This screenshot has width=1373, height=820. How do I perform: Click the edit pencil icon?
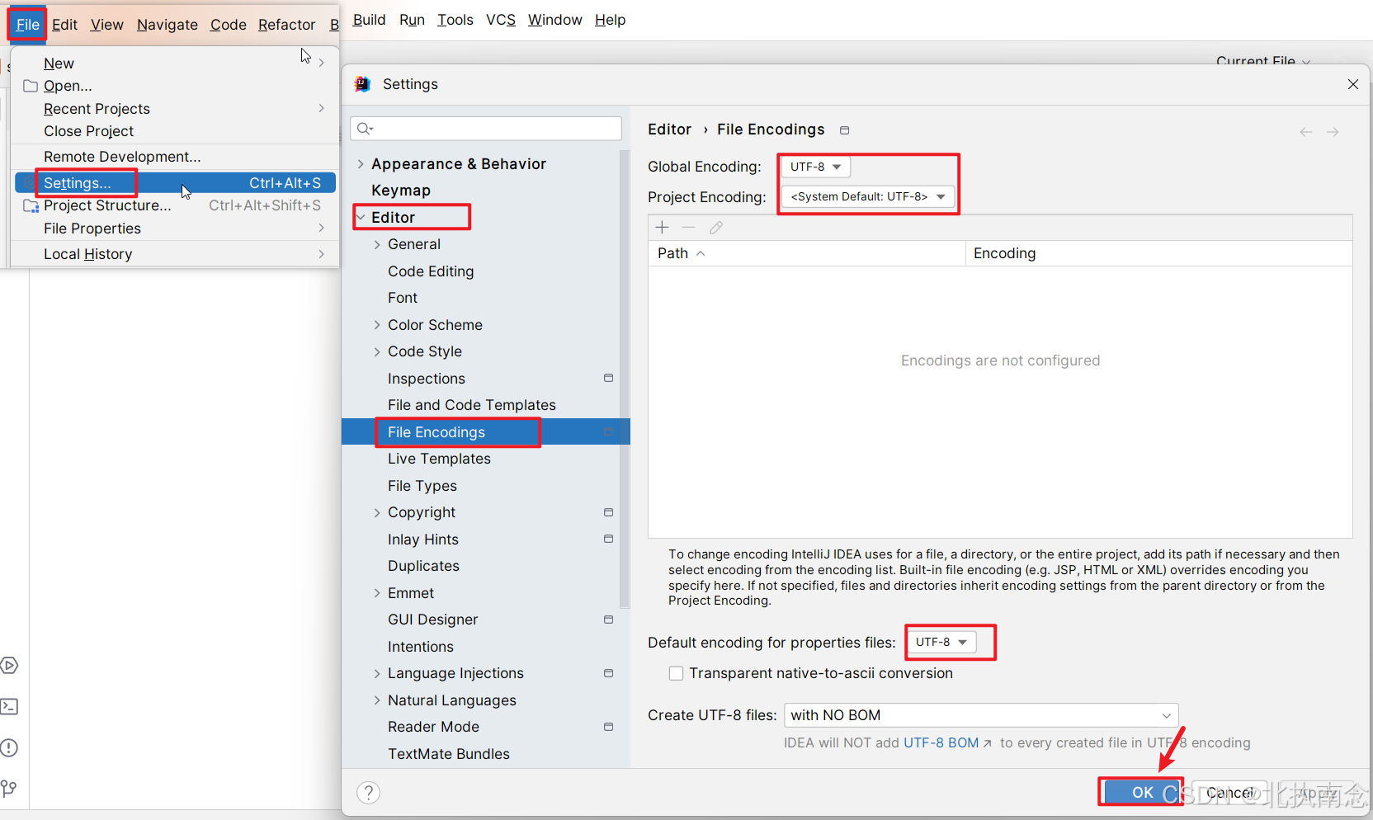click(x=715, y=227)
